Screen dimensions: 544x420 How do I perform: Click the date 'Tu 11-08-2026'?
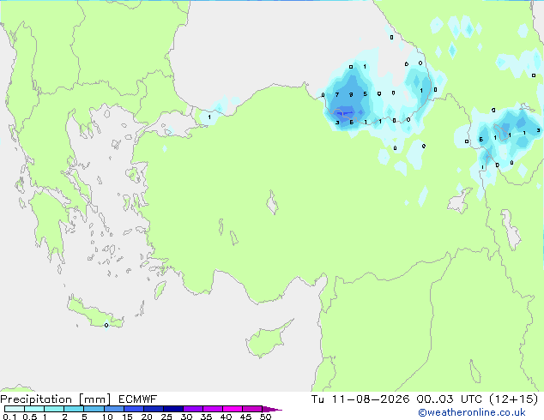coord(360,399)
